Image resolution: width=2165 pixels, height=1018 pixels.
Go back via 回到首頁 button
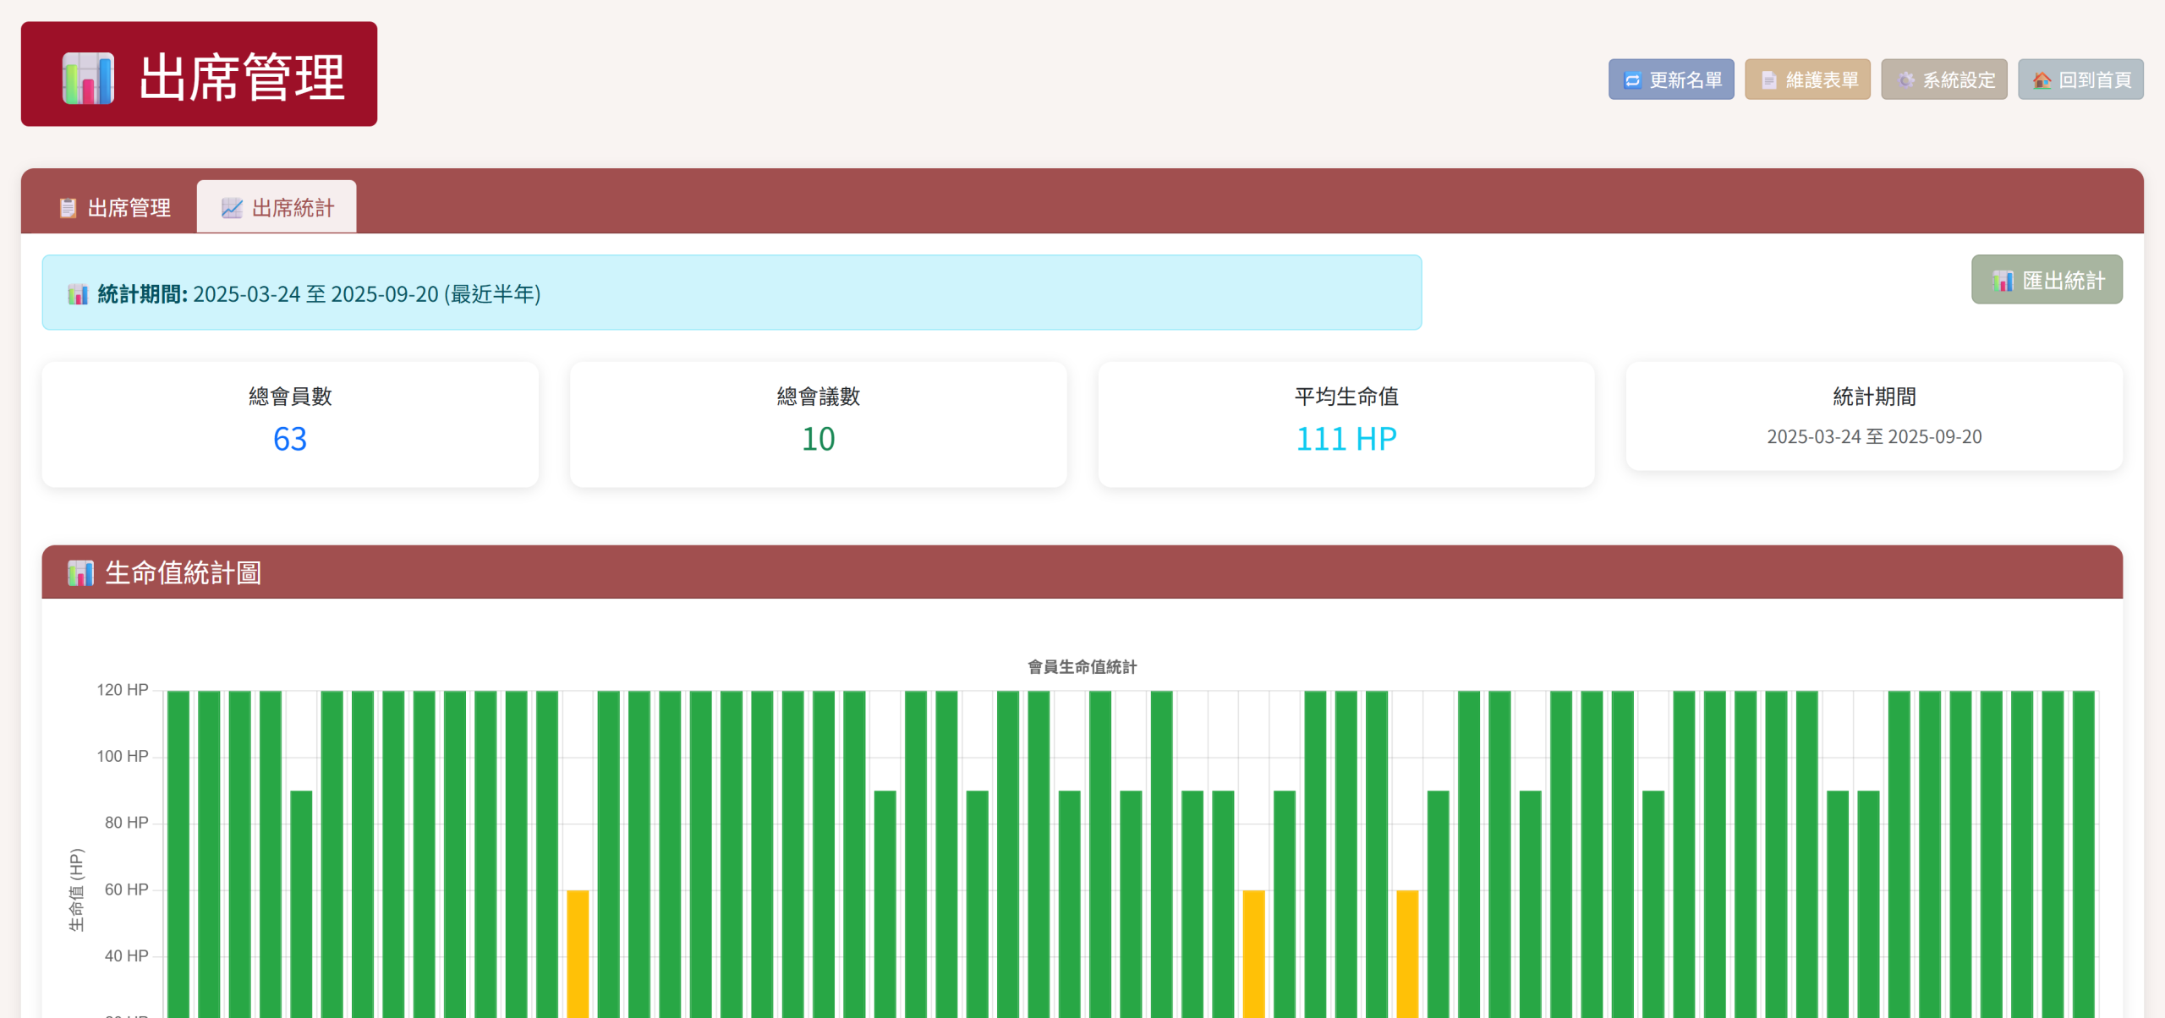[2080, 80]
